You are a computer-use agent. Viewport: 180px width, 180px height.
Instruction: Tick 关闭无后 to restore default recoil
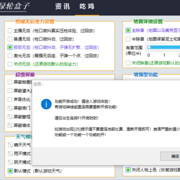pyautogui.click(x=10, y=64)
